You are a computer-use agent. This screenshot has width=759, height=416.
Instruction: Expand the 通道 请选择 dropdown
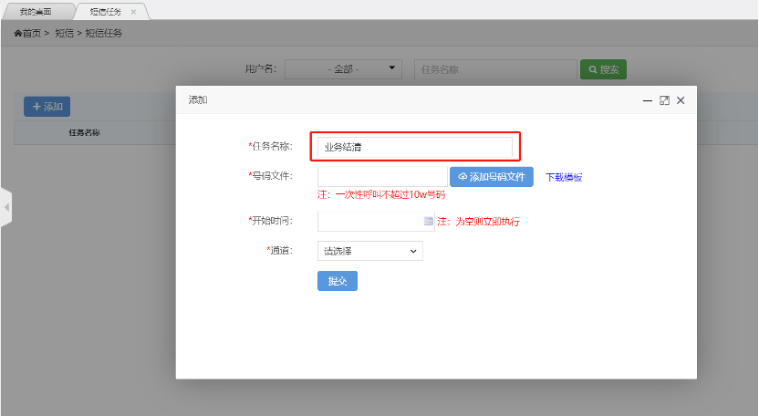click(x=369, y=251)
